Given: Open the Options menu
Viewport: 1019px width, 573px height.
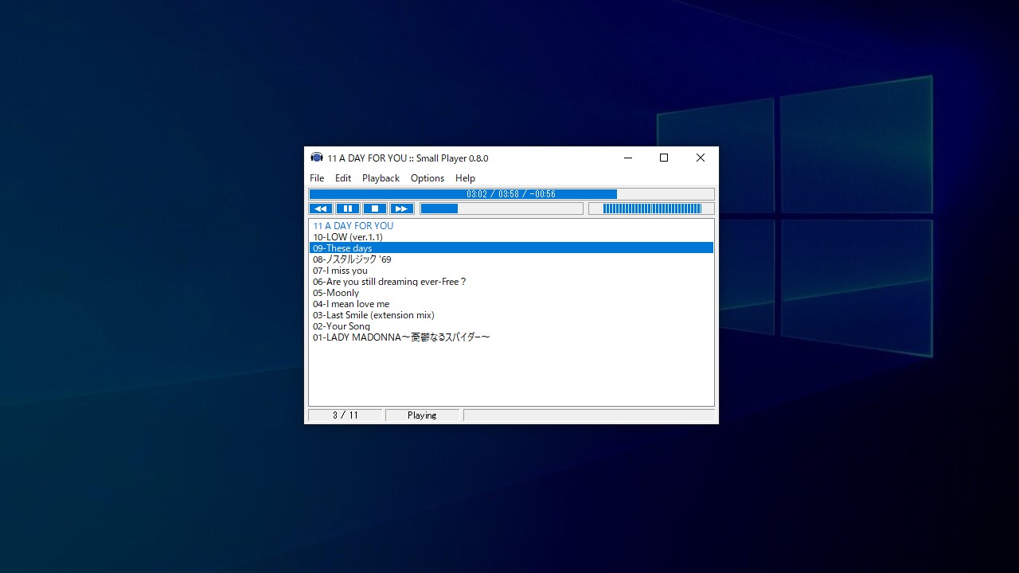Looking at the screenshot, I should 428,178.
